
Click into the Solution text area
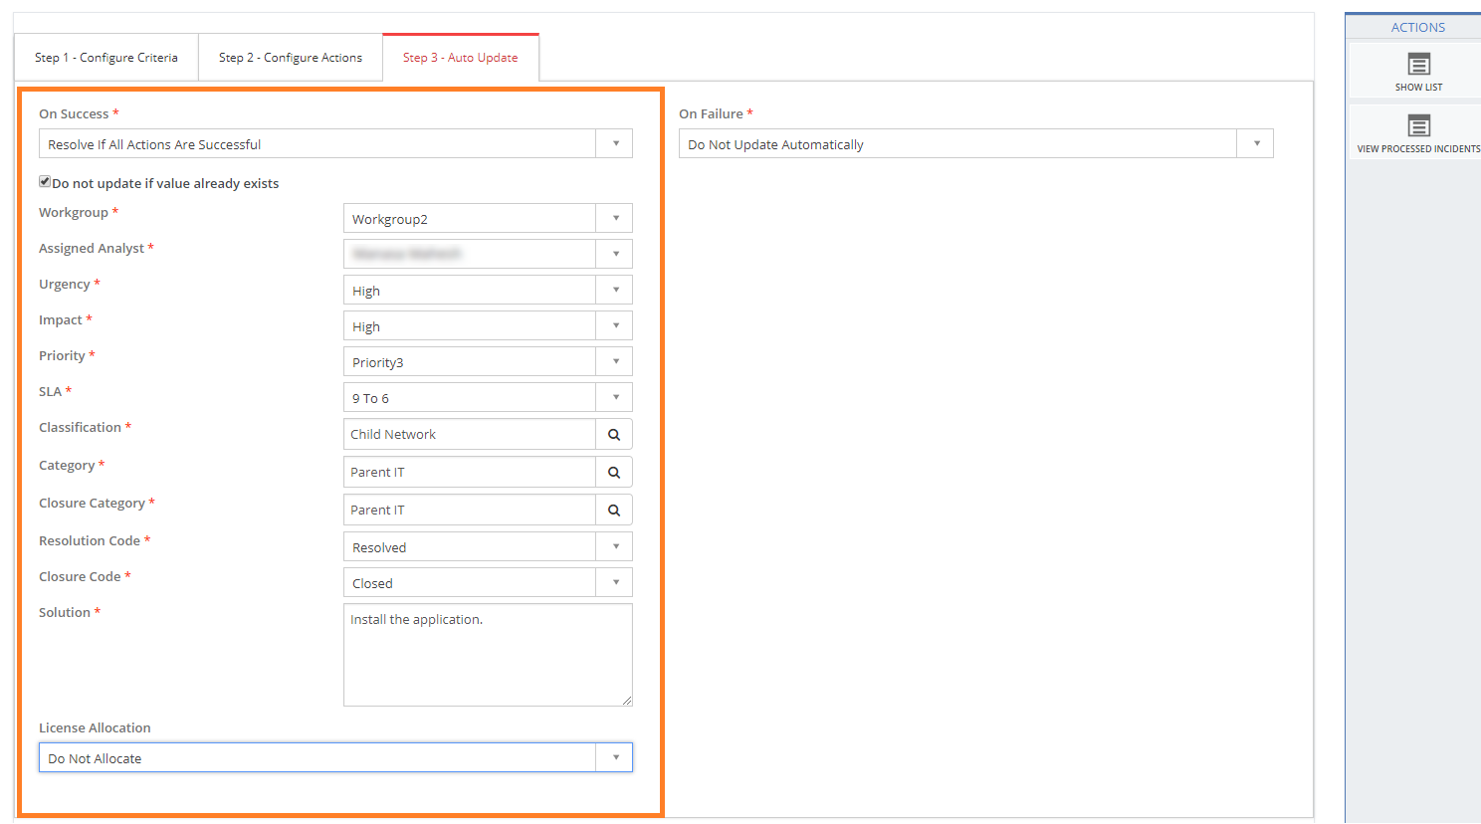tap(488, 655)
